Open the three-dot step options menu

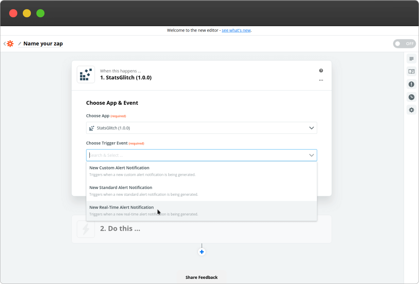point(321,80)
